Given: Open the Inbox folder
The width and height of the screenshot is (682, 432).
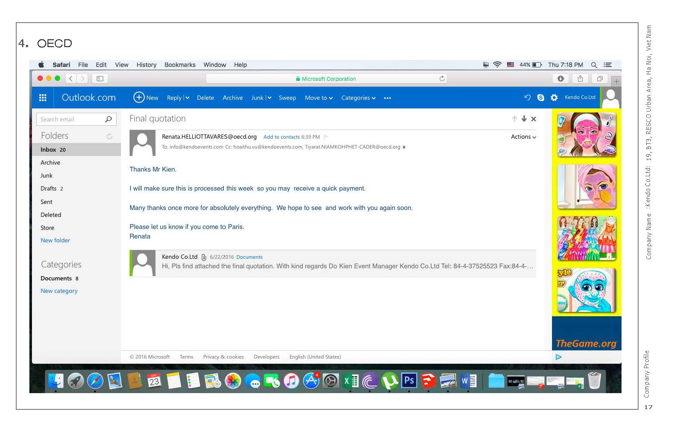Looking at the screenshot, I should tap(76, 149).
